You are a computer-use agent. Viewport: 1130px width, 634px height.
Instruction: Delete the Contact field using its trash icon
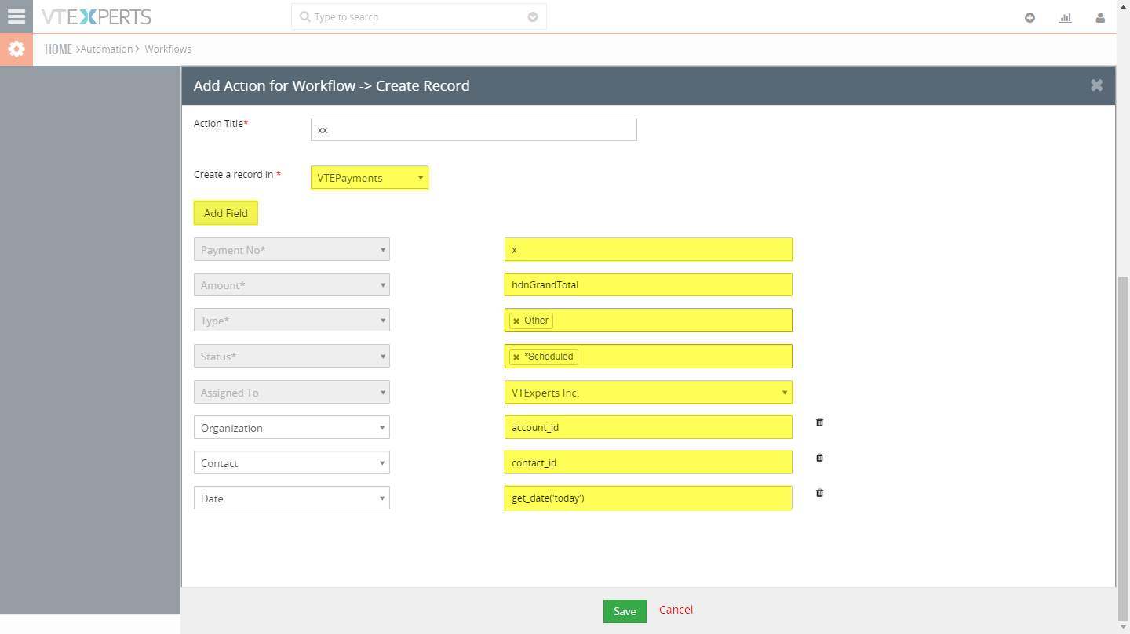coord(818,458)
